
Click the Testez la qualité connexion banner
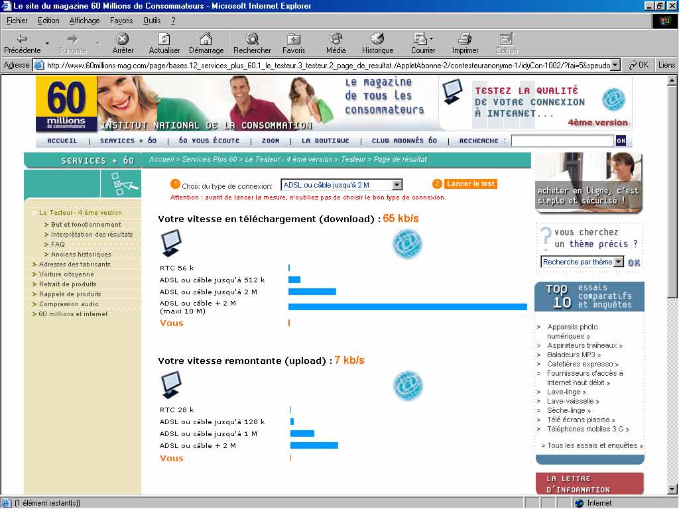point(535,103)
